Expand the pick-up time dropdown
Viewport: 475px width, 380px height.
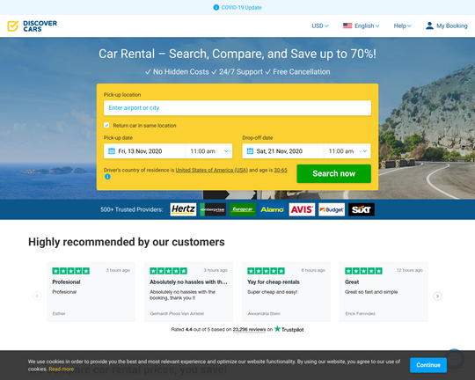pos(208,151)
